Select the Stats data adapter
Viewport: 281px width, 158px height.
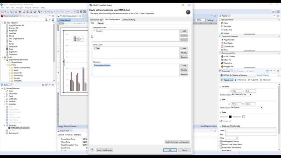[x=11, y=49]
